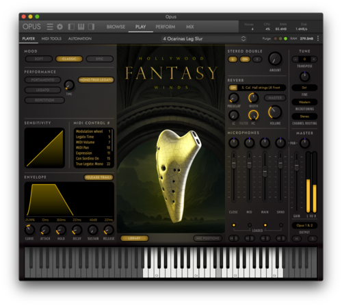Toggle the right sidebar panel icon
342x306 pixels.
(x=91, y=27)
